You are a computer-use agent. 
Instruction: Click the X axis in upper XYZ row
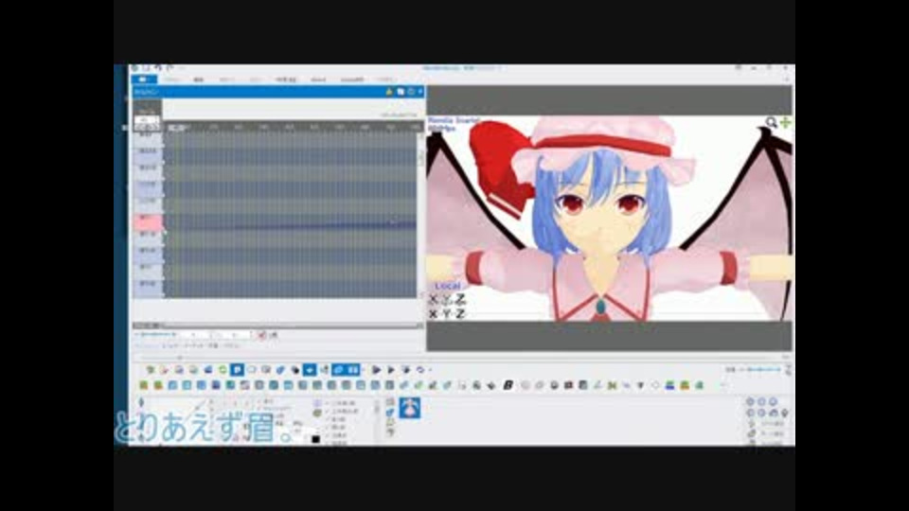coord(433,300)
